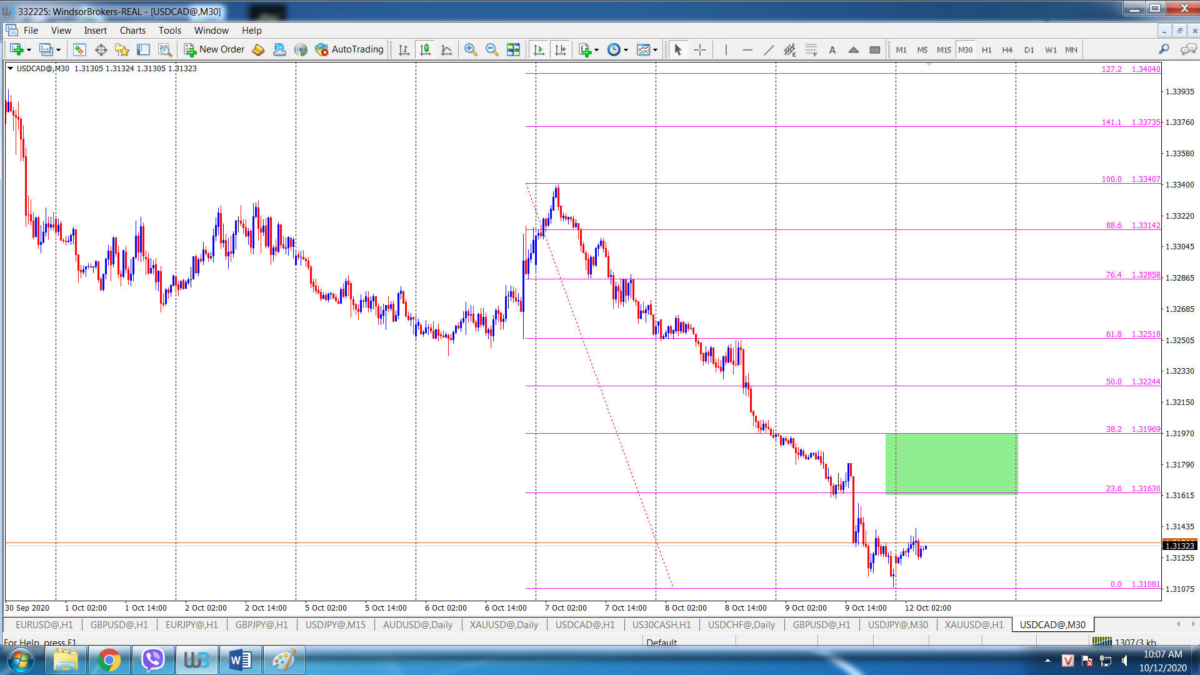Screen dimensions: 1200x675
Task: Switch timeframe to H1
Action: click(x=987, y=50)
